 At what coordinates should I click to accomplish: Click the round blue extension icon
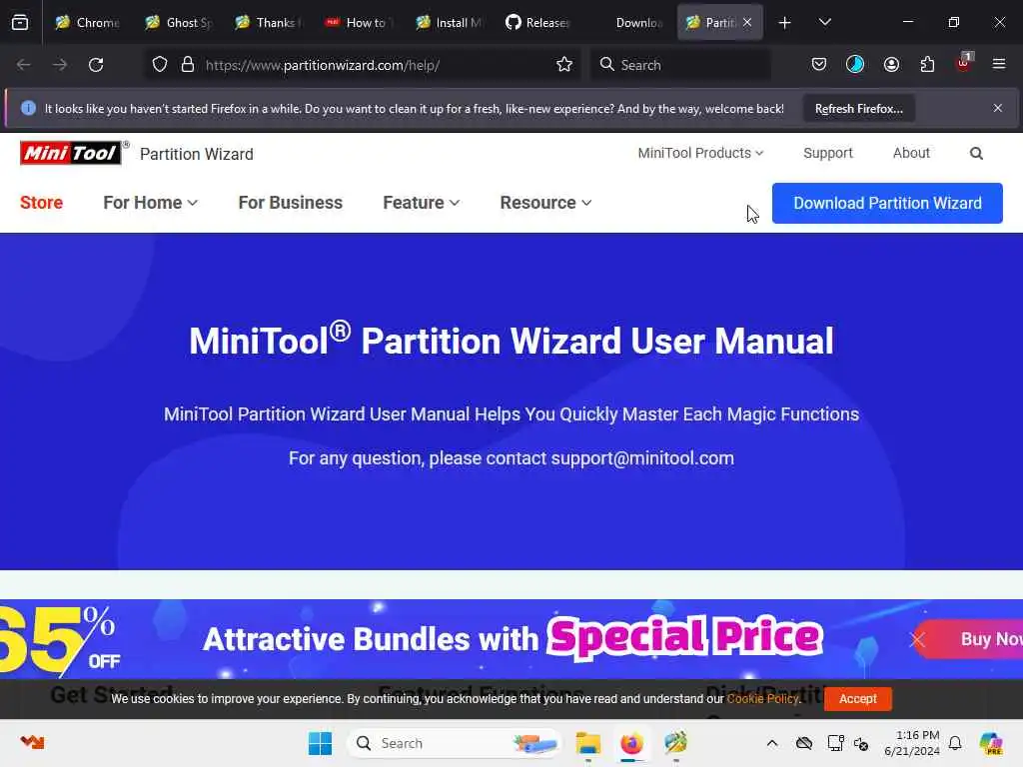coord(855,65)
